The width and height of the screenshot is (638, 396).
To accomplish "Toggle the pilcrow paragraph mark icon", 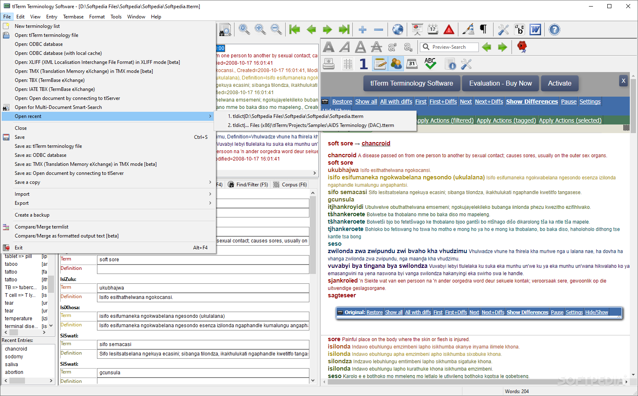I will point(483,29).
